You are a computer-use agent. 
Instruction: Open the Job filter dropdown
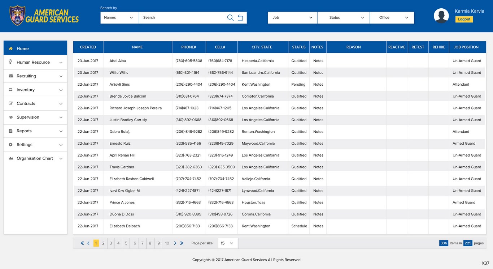[x=292, y=18]
